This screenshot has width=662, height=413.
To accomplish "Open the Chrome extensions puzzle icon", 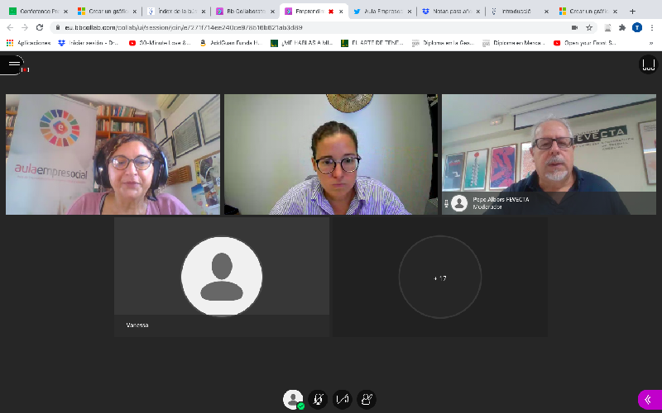I will click(x=621, y=27).
